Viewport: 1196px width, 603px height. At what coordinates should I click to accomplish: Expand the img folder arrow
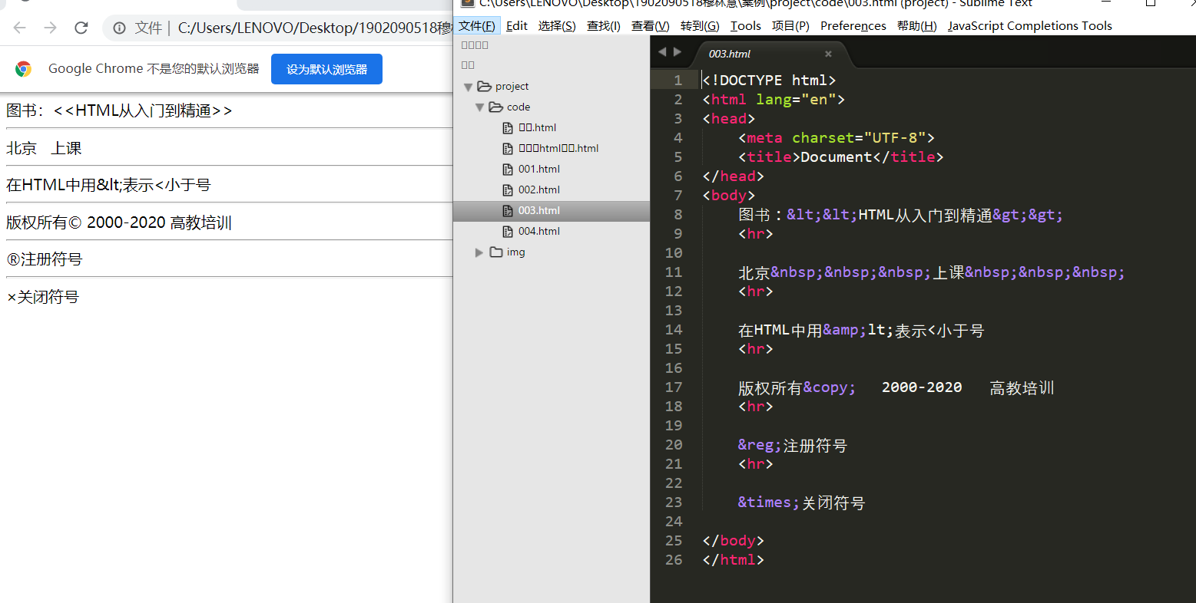[x=479, y=252]
